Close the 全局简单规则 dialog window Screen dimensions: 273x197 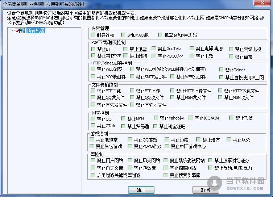coord(263,3)
